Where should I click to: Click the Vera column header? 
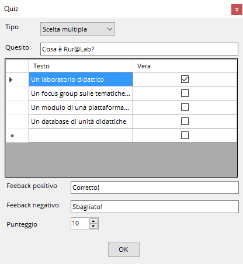coord(185,66)
